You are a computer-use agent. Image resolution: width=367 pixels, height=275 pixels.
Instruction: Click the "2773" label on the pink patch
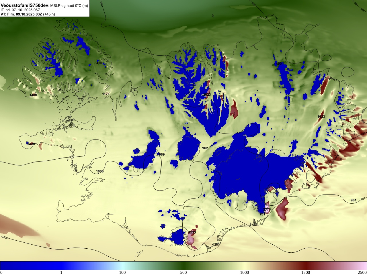[x=267, y=209]
